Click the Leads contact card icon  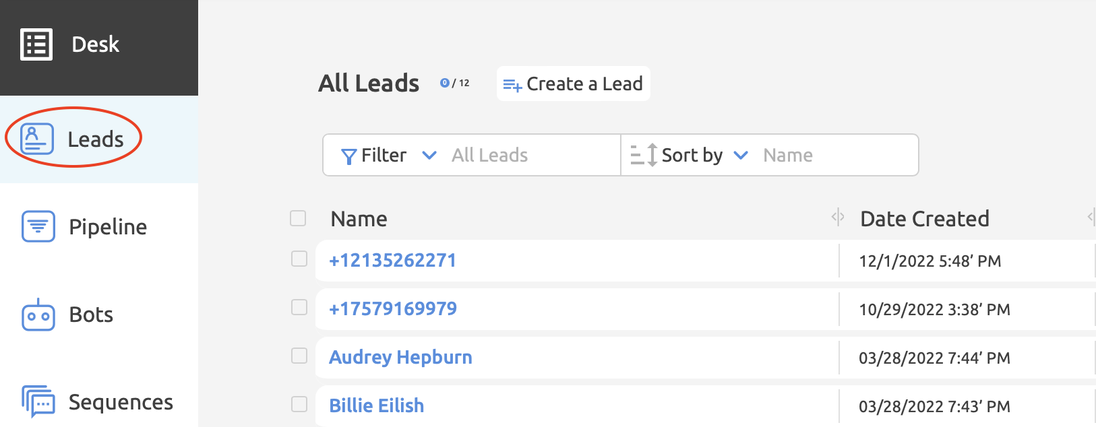(x=36, y=139)
